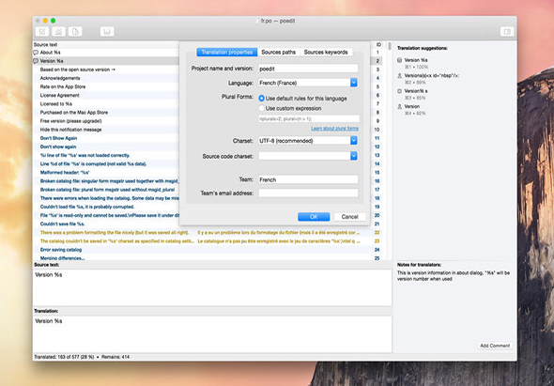Click the person icon of the Versions(s) suggestion
The height and width of the screenshot is (386, 554).
(x=400, y=76)
